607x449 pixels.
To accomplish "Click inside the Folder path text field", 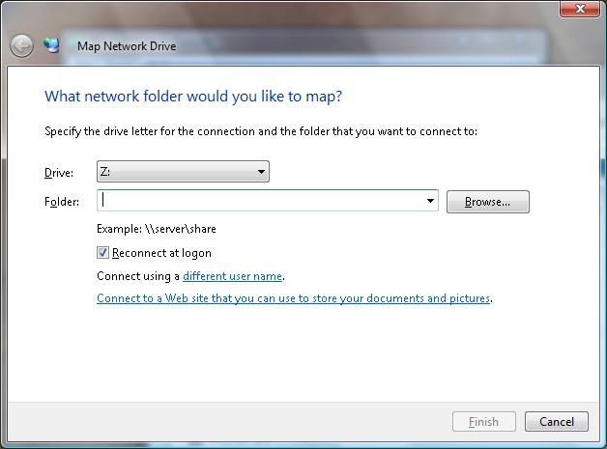I will 261,201.
